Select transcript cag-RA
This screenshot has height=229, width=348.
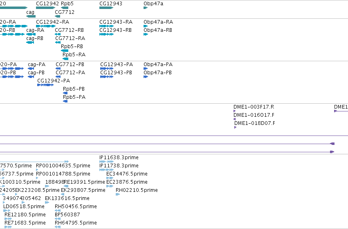pyautogui.click(x=35, y=30)
